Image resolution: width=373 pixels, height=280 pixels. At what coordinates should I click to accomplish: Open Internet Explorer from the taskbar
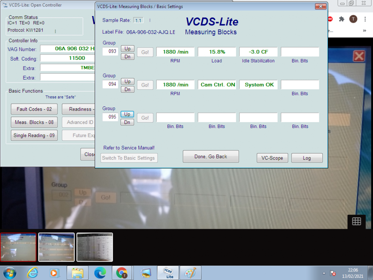[x=32, y=273]
